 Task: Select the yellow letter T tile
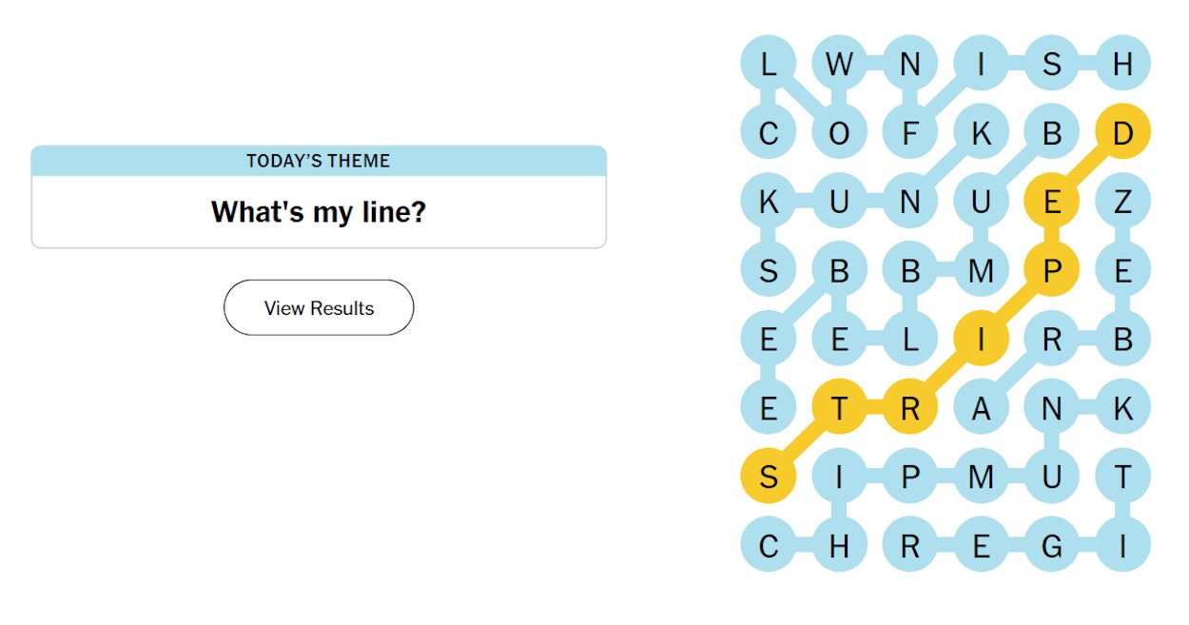click(x=839, y=408)
